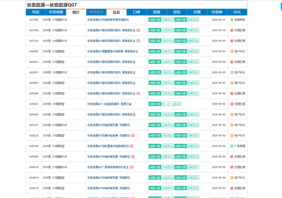Click the 定(订)金纠纷 tag in row 1435632
Viewport: 282px width, 198px height.
coord(171,104)
